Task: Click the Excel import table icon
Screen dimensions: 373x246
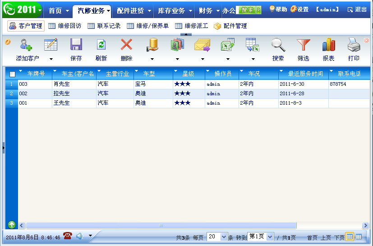Action: tap(253, 45)
